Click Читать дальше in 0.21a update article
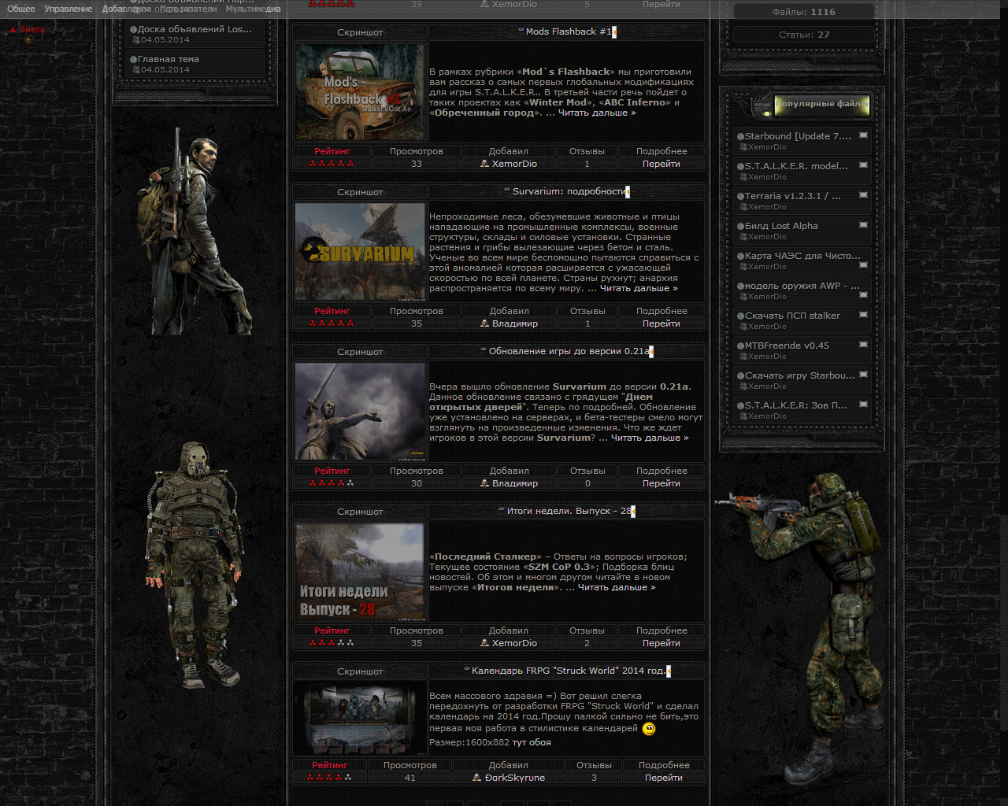Screen dimensions: 1008x806 [x=650, y=438]
